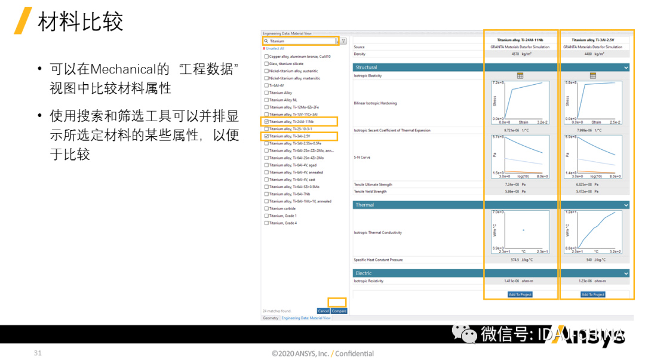Viewport: 645px width, 363px height.
Task: Check Titanium alloy, Ti-6Al-4V, cast
Action: [x=266, y=180]
